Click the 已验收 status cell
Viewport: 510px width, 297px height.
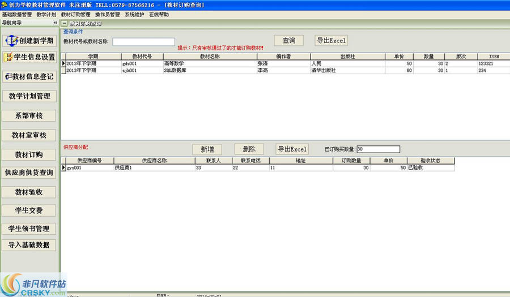[x=431, y=168]
